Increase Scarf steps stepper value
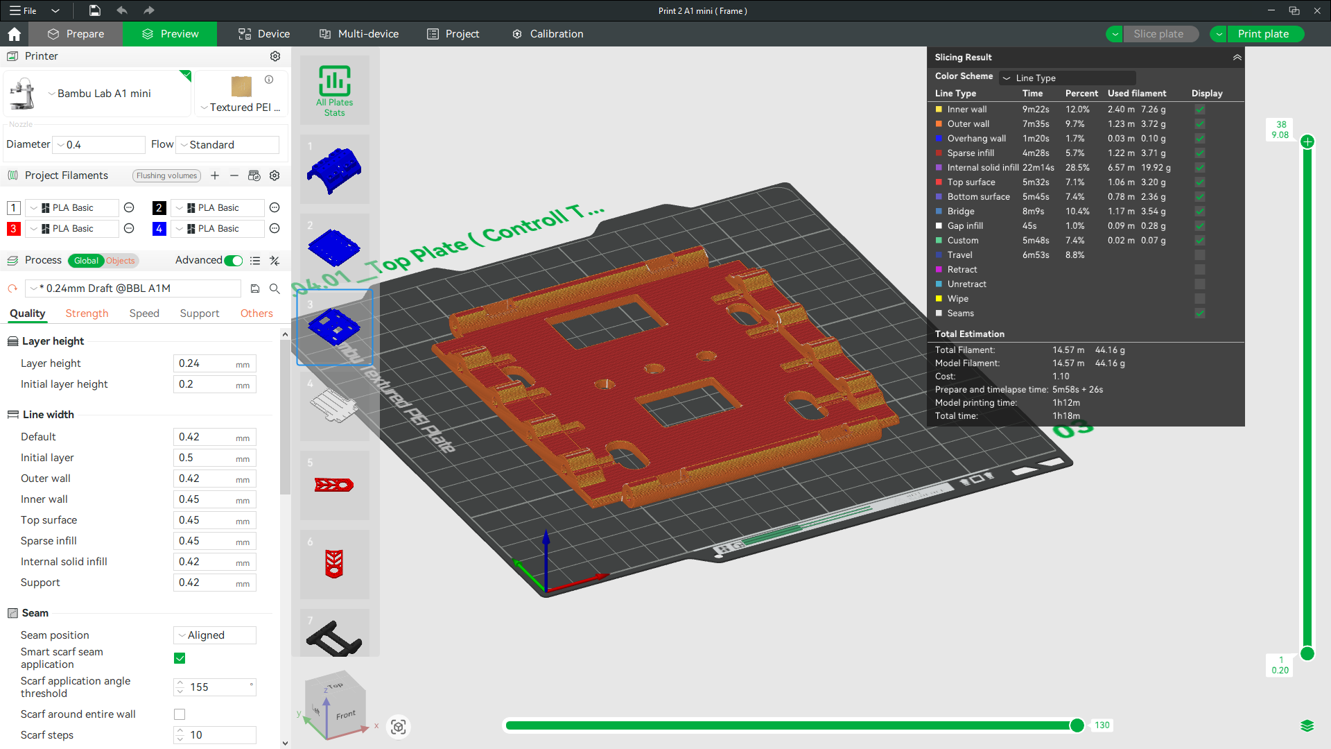Screen dimensions: 1331x749 pos(180,731)
